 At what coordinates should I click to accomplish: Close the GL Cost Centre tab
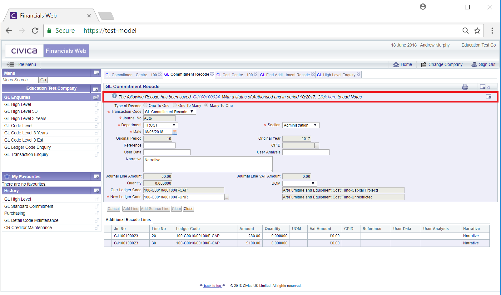coord(256,75)
